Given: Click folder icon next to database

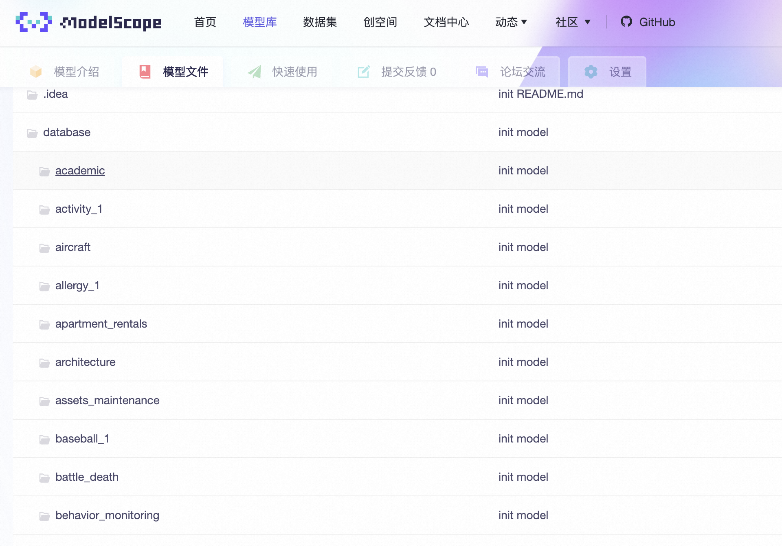Looking at the screenshot, I should coord(33,133).
